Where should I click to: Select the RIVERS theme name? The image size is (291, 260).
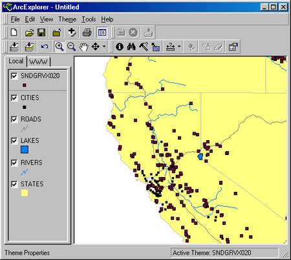(32, 163)
